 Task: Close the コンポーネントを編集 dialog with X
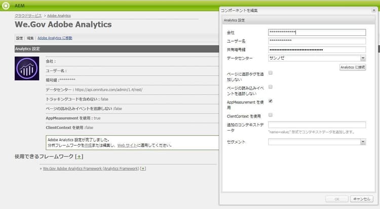click(374, 10)
